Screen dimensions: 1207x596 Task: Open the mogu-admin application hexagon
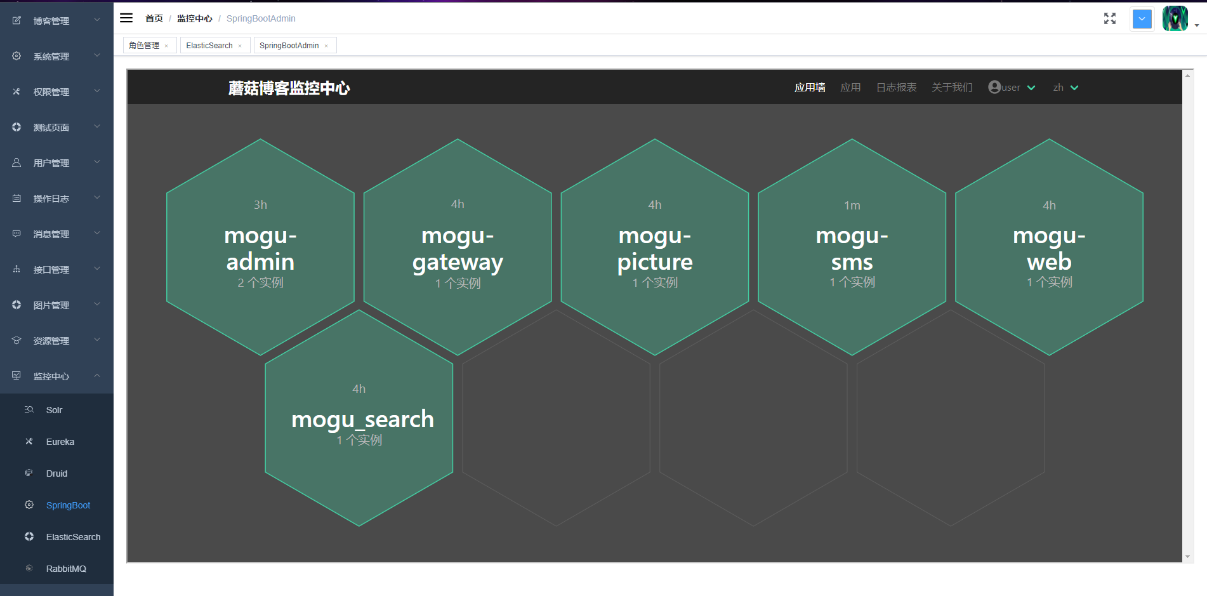click(260, 247)
